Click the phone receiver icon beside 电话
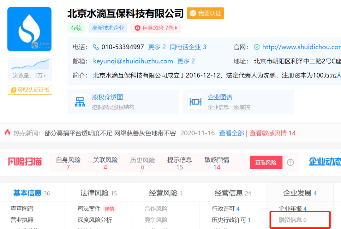 click(96, 47)
